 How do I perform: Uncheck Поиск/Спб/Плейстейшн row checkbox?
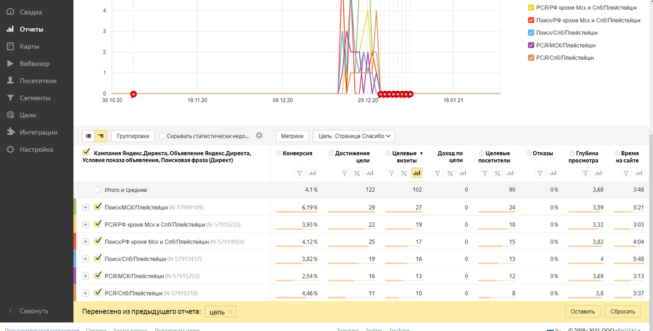click(98, 258)
